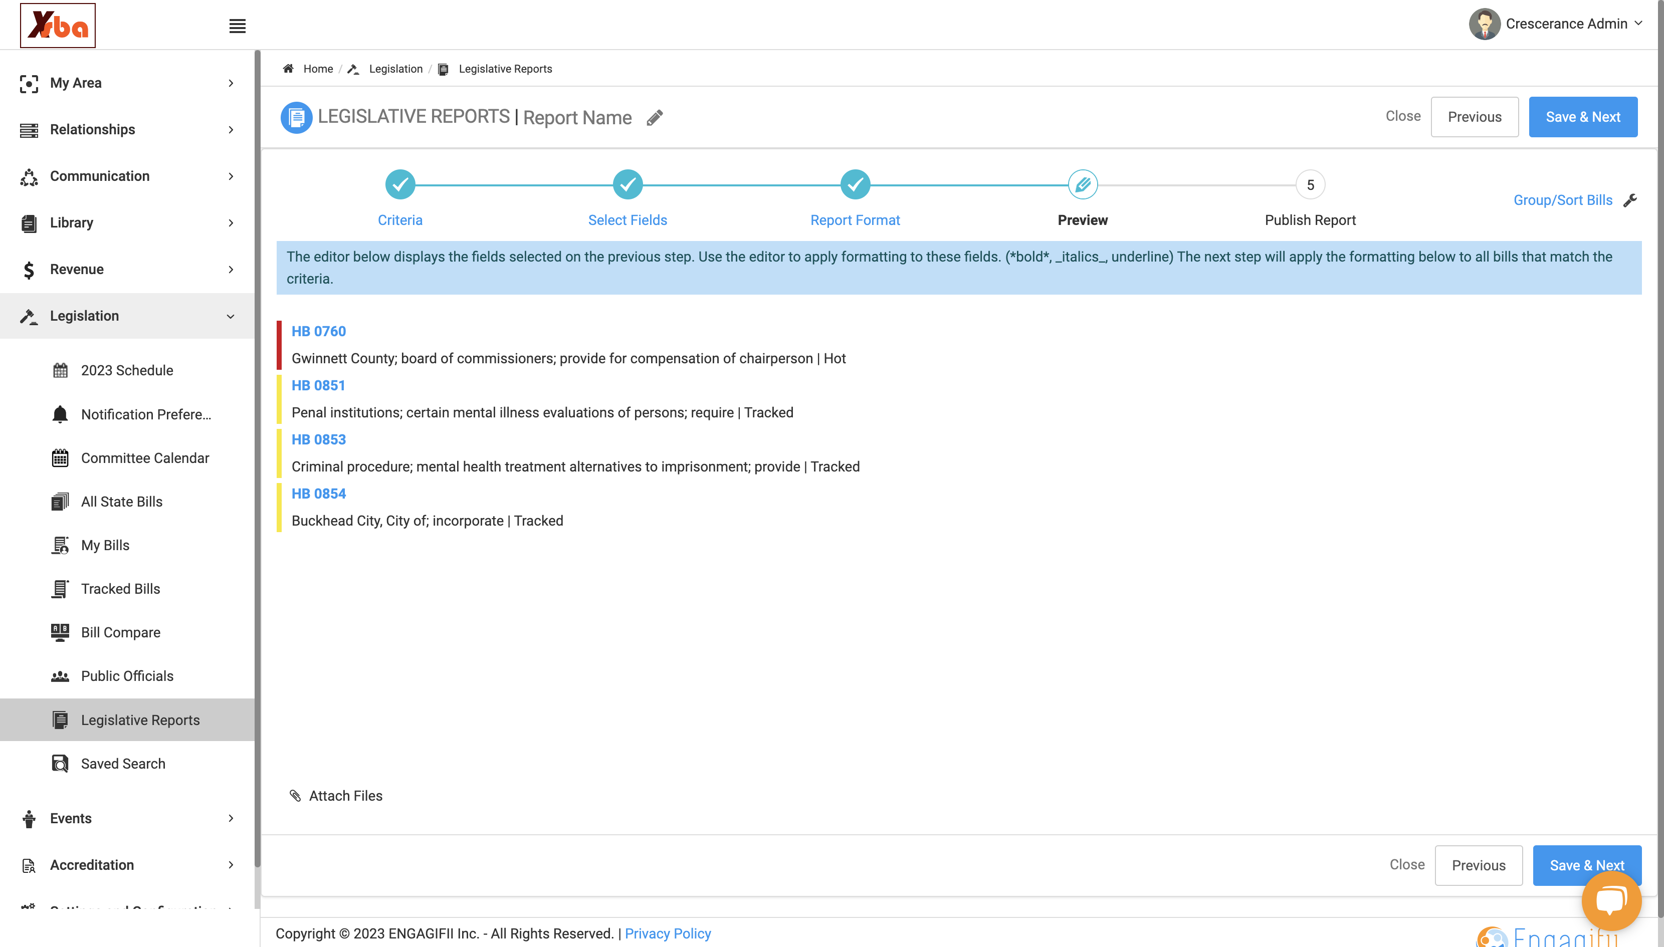Open 2023 Schedule in sidebar
Viewport: 1664px width, 947px height.
(127, 370)
